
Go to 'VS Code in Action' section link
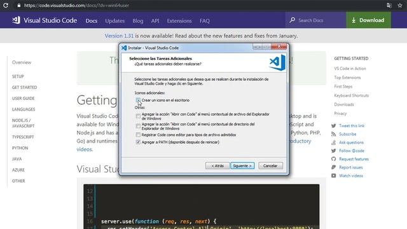tap(350, 69)
